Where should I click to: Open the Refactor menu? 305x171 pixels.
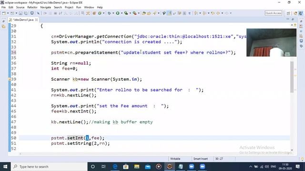32,8
